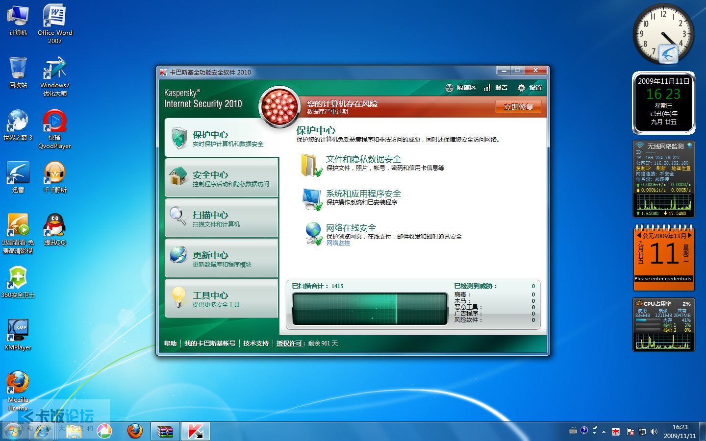Launch 迅雷 (Thunder) desktop shortcut
The height and width of the screenshot is (441, 706).
coord(18,177)
